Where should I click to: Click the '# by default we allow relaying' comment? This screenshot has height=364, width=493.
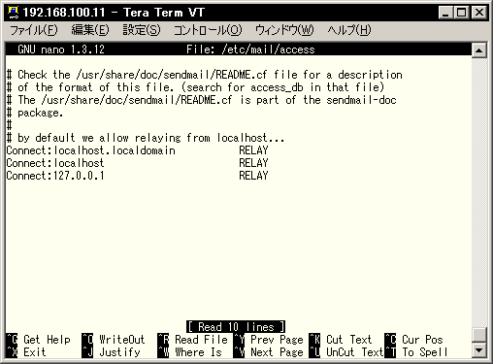(146, 138)
